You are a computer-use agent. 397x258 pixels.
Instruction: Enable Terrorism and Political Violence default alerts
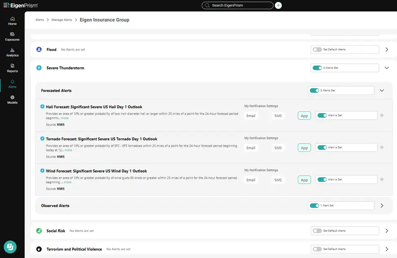[x=317, y=249]
